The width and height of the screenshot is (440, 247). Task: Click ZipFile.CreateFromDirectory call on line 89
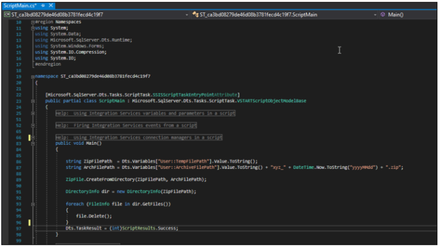point(136,180)
